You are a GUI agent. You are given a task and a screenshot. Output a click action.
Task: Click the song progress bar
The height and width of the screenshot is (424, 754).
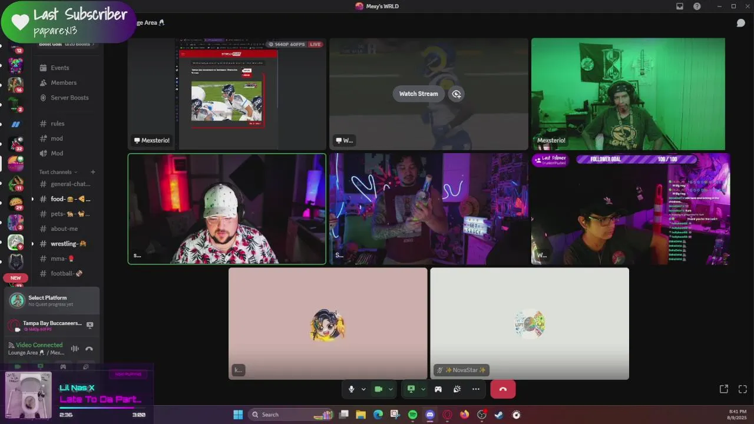coord(102,408)
